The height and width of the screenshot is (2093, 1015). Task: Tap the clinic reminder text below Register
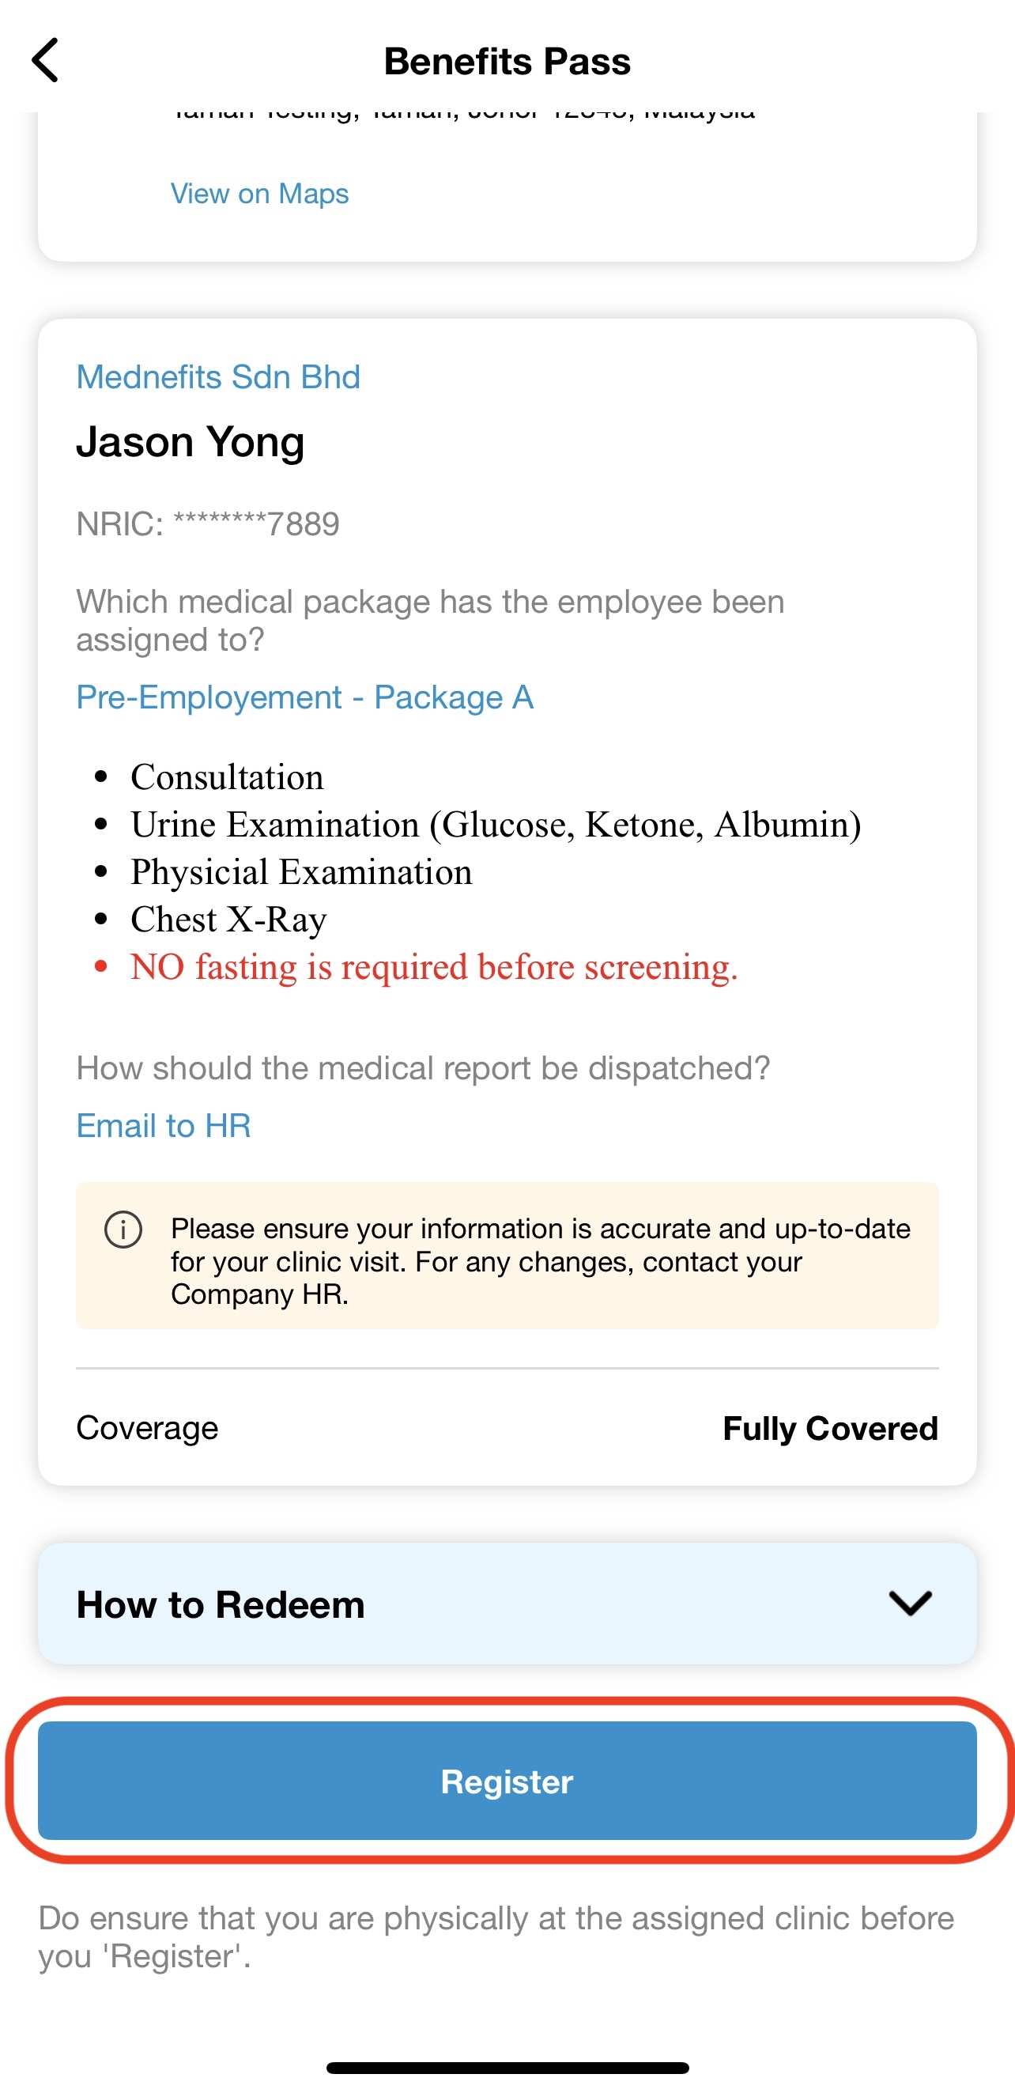(496, 1937)
